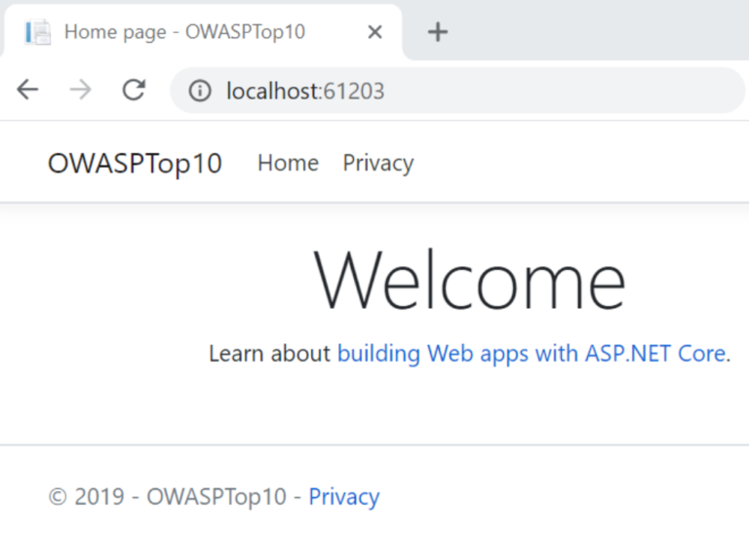Open the Privacy link in the footer
Image resolution: width=749 pixels, height=536 pixels.
[x=343, y=497]
